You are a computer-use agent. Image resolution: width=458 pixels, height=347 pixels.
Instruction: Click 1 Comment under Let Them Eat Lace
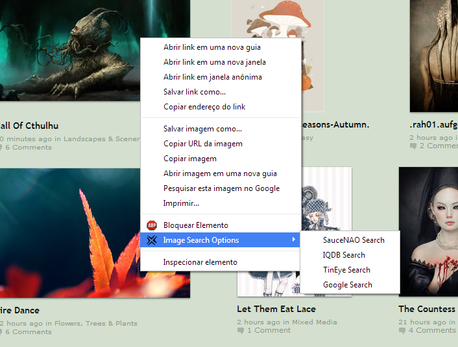click(269, 330)
